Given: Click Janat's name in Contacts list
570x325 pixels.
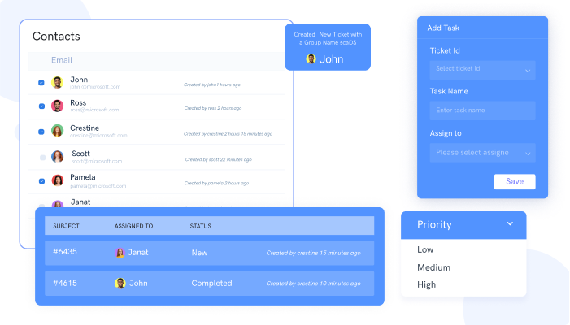Looking at the screenshot, I should (80, 201).
